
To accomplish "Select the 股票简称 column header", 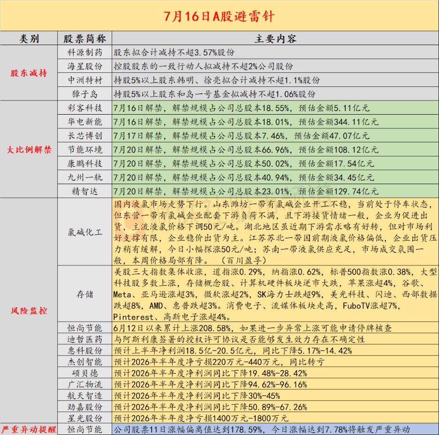I will (x=84, y=39).
